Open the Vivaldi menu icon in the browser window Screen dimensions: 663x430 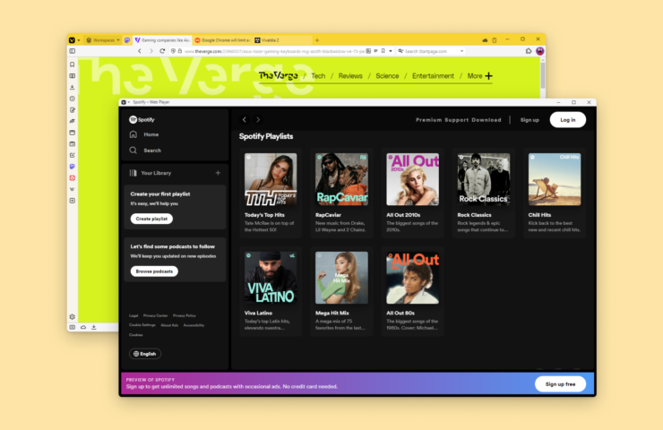[72, 40]
